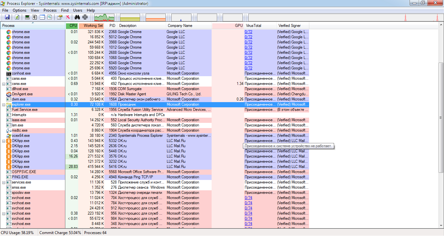Collapse the services.exe tree node
Screen dimensions: 444x236
point(4,183)
